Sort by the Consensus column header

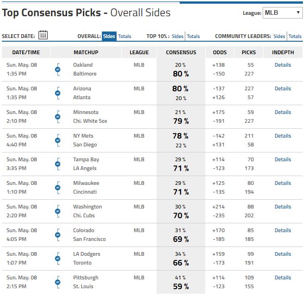coord(181,52)
